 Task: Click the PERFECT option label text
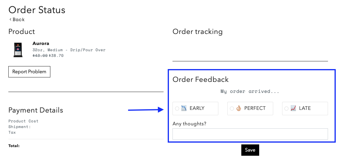pyautogui.click(x=255, y=108)
